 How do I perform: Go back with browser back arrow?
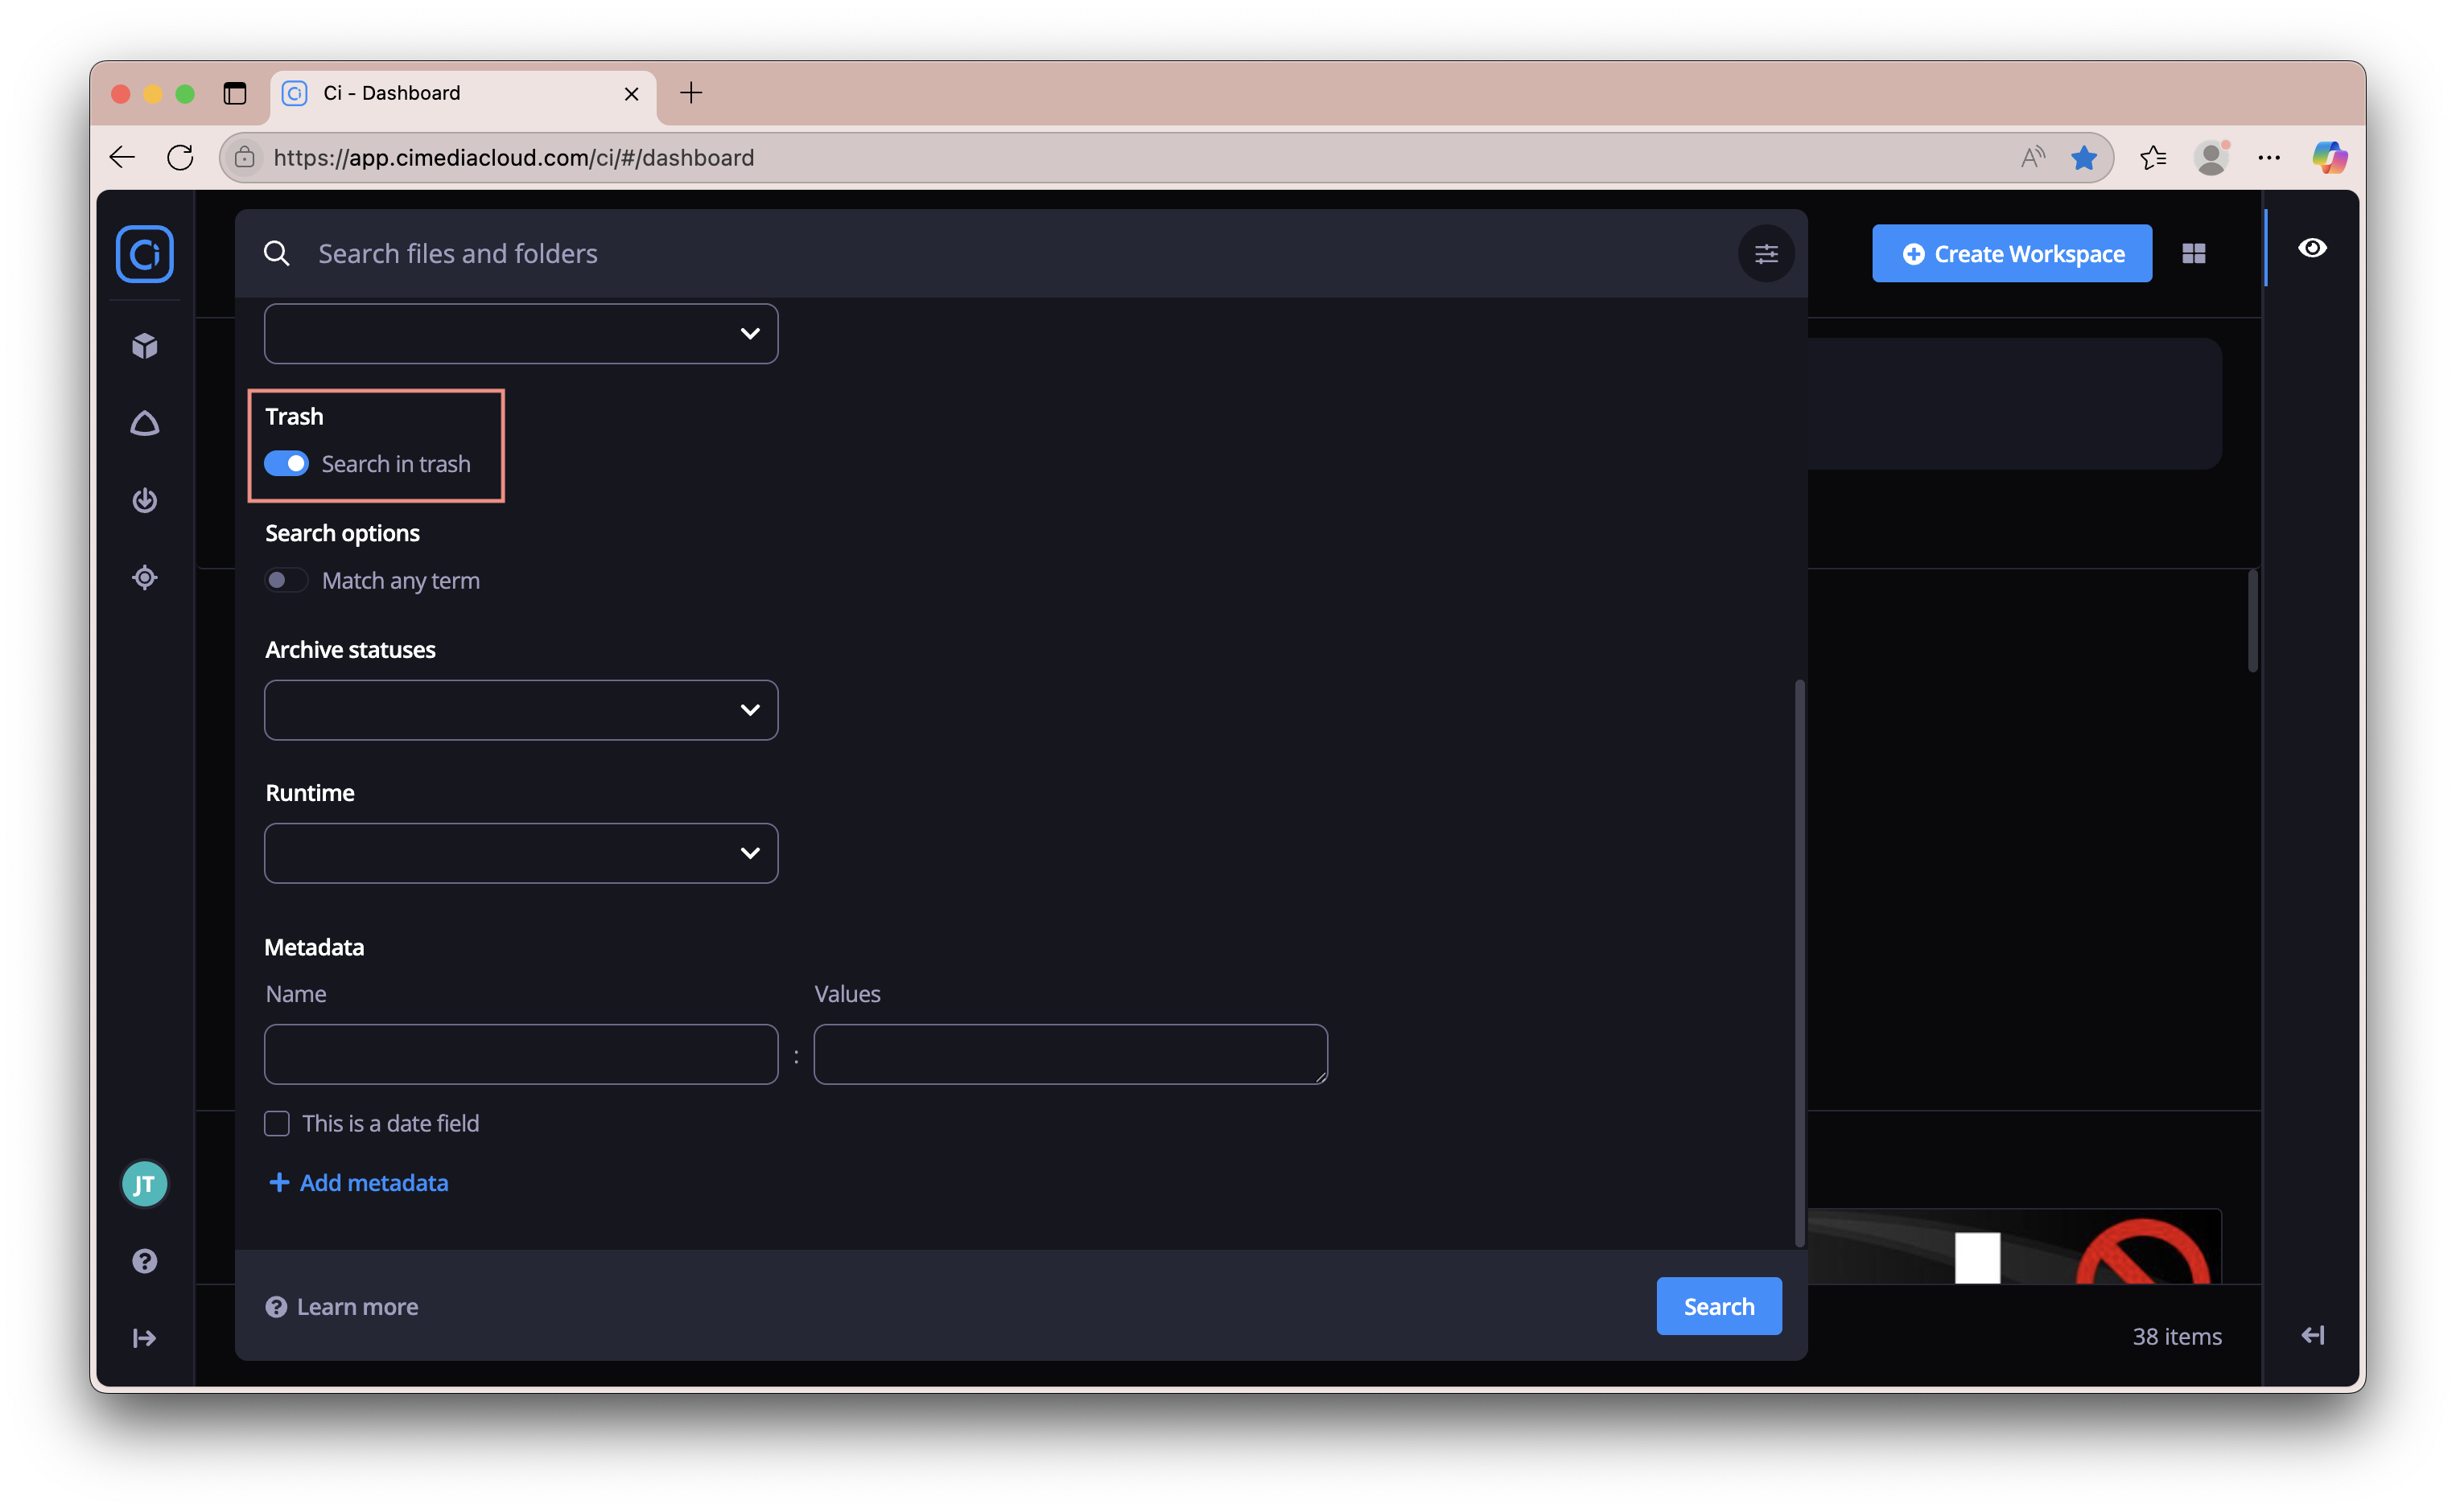pyautogui.click(x=122, y=157)
